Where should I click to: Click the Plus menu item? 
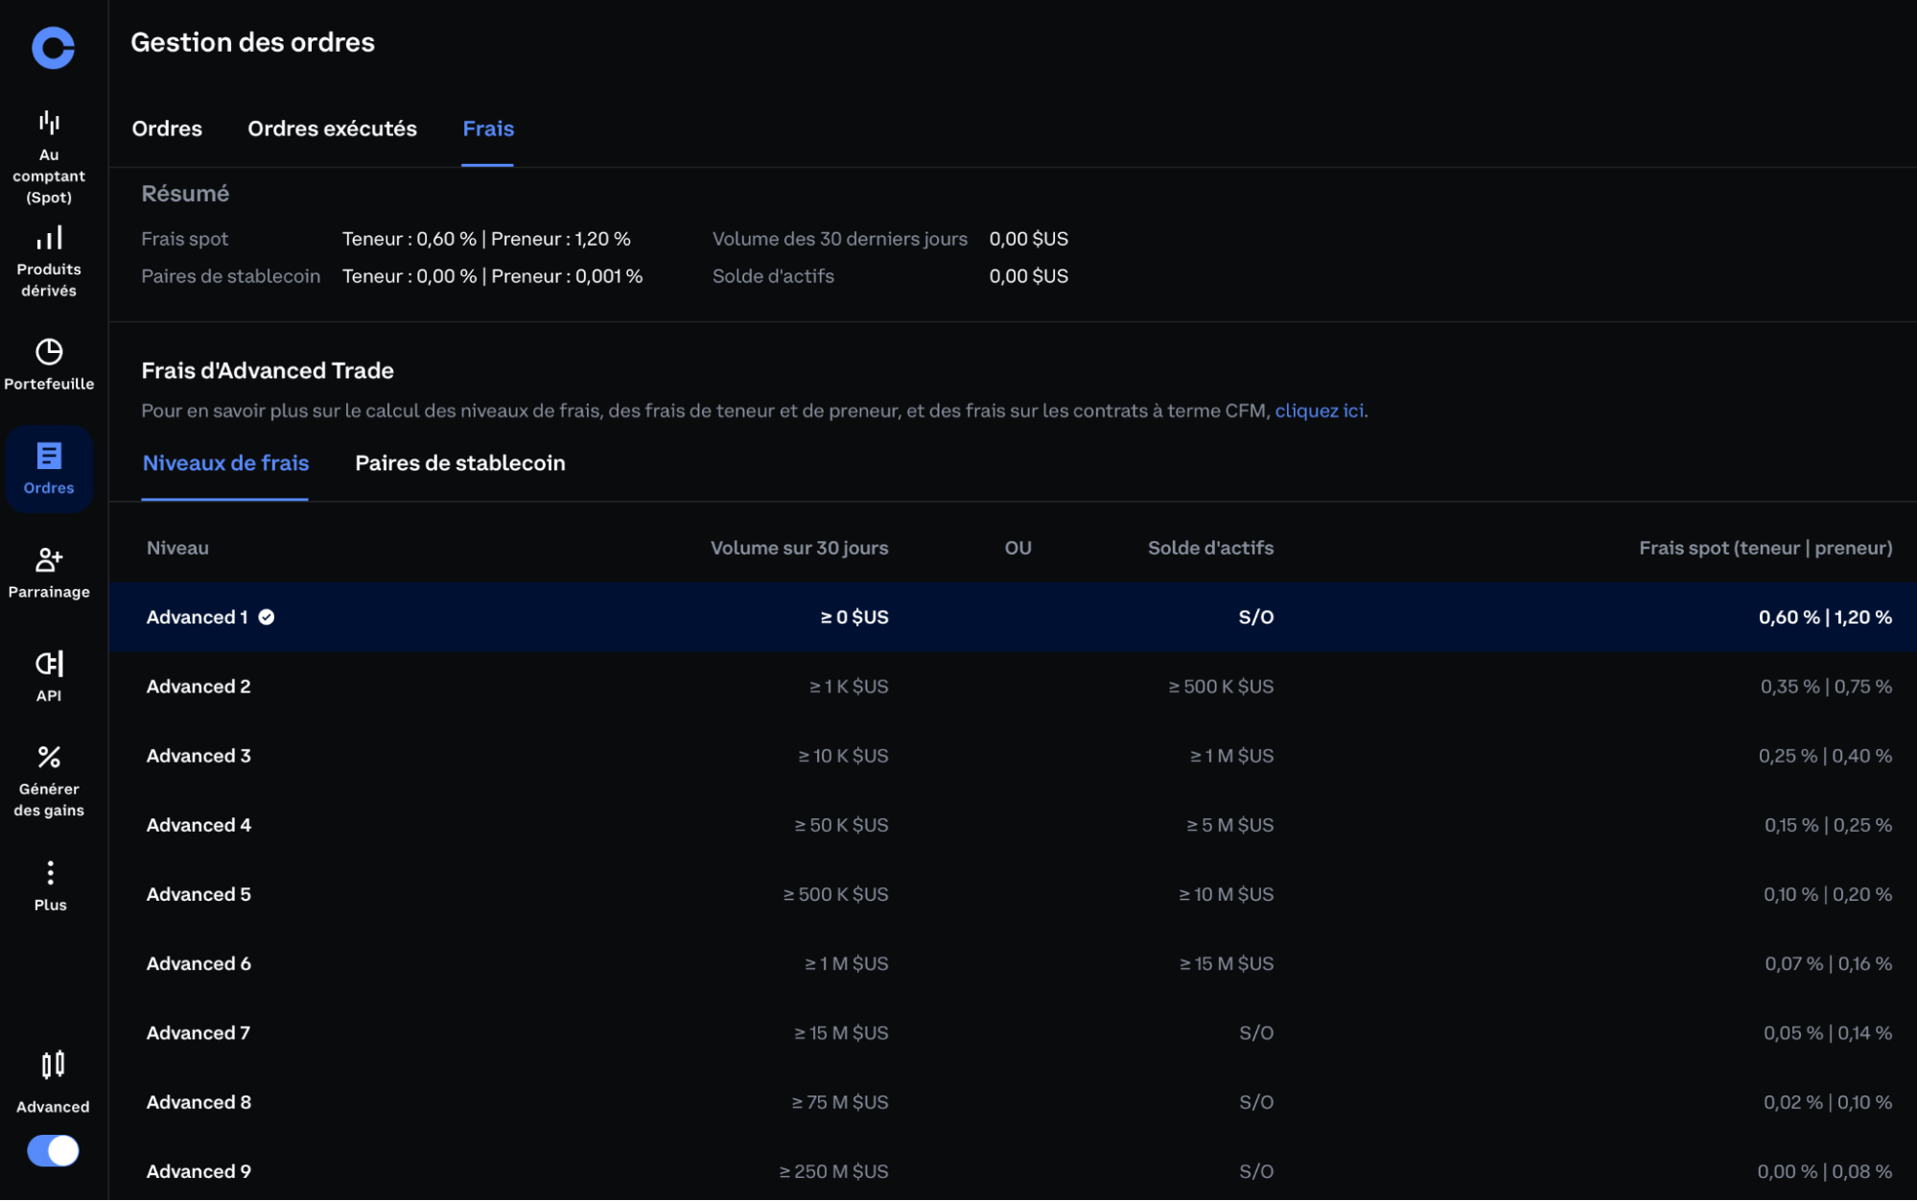click(50, 885)
